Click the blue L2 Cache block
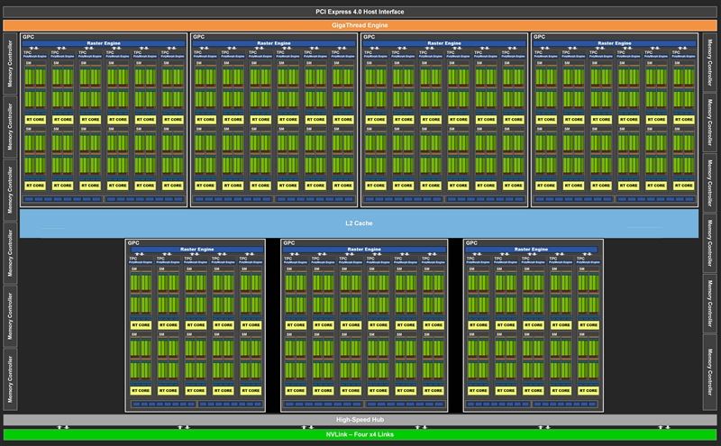721x446 pixels. point(360,222)
